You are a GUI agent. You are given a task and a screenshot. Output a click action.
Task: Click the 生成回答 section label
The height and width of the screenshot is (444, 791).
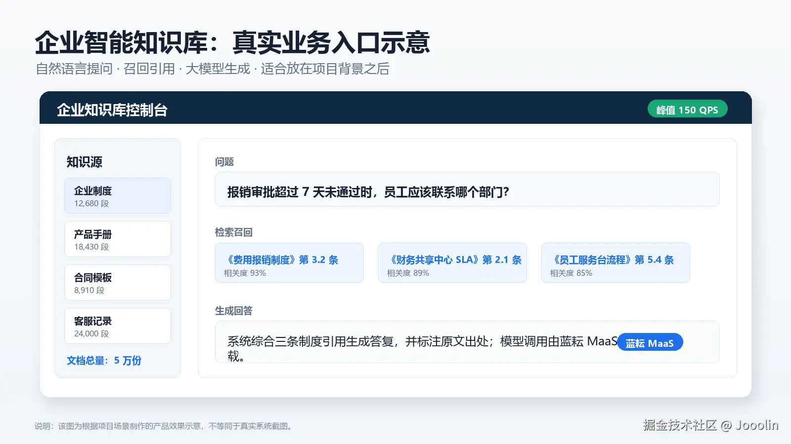[234, 310]
